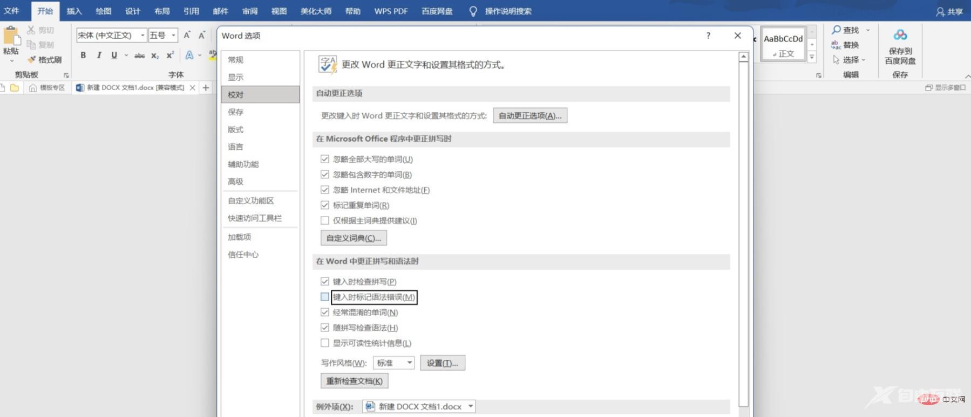Viewport: 971px width, 417px height.
Task: Open the dialog's help question mark
Action: coord(708,36)
